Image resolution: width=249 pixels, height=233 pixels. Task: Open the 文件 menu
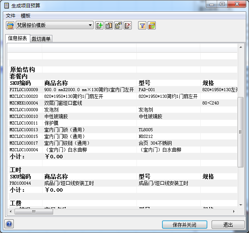(11, 16)
